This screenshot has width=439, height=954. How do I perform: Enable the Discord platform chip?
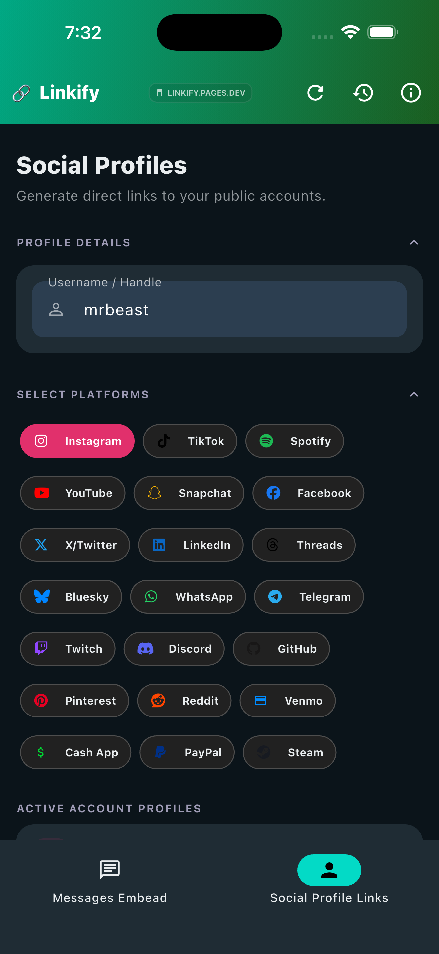tap(174, 648)
